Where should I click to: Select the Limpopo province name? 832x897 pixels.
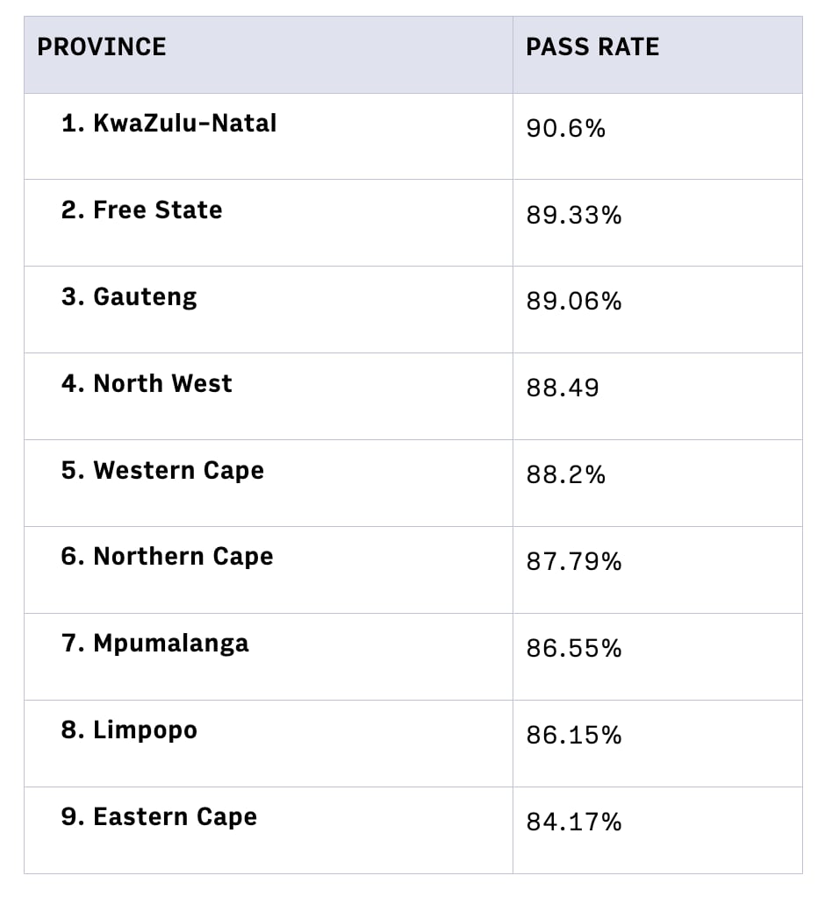(x=129, y=730)
